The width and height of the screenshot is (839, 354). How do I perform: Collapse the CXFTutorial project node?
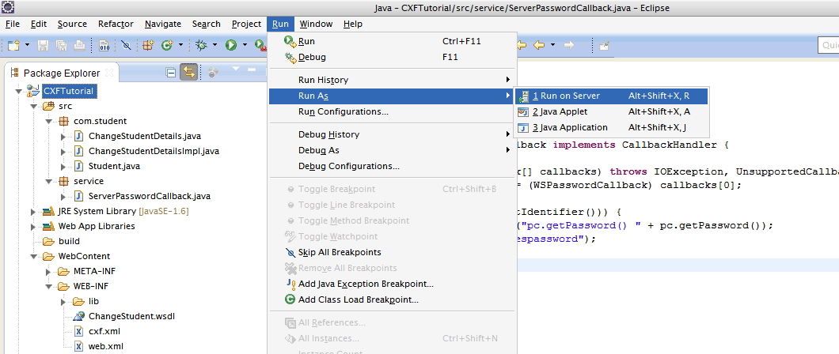click(x=18, y=91)
